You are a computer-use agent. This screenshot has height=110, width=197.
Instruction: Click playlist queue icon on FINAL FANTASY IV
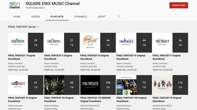144,45
